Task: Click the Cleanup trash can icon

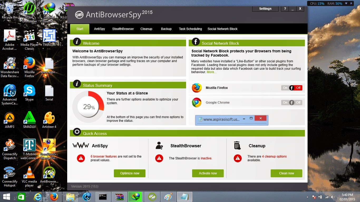Action: pos(237,145)
